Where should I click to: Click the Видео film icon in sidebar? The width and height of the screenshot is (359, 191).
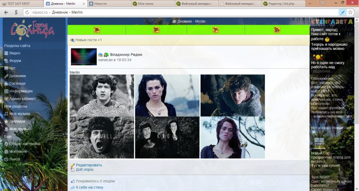(6, 53)
